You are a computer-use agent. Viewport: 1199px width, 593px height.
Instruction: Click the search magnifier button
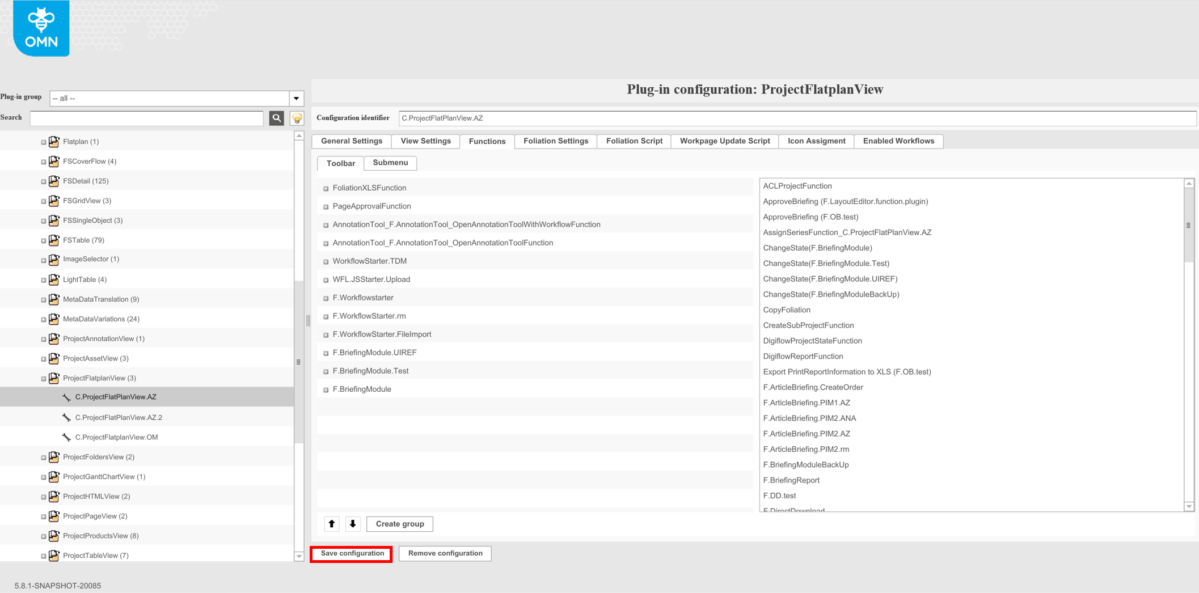[277, 118]
